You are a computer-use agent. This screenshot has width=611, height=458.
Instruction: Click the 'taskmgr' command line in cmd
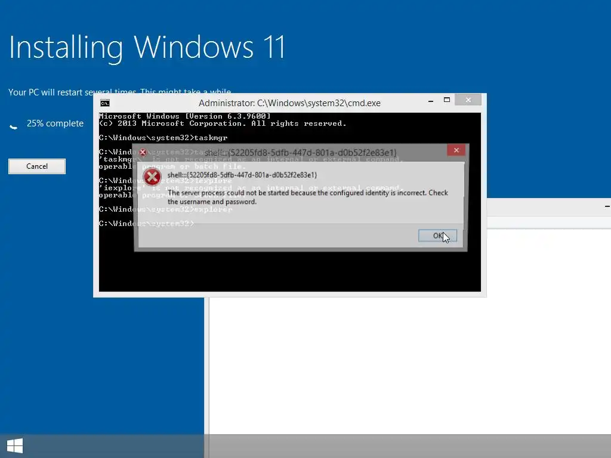[x=163, y=138]
